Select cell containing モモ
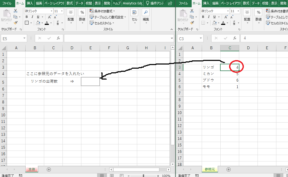Viewport: 288px width, 177px height. pyautogui.click(x=211, y=87)
